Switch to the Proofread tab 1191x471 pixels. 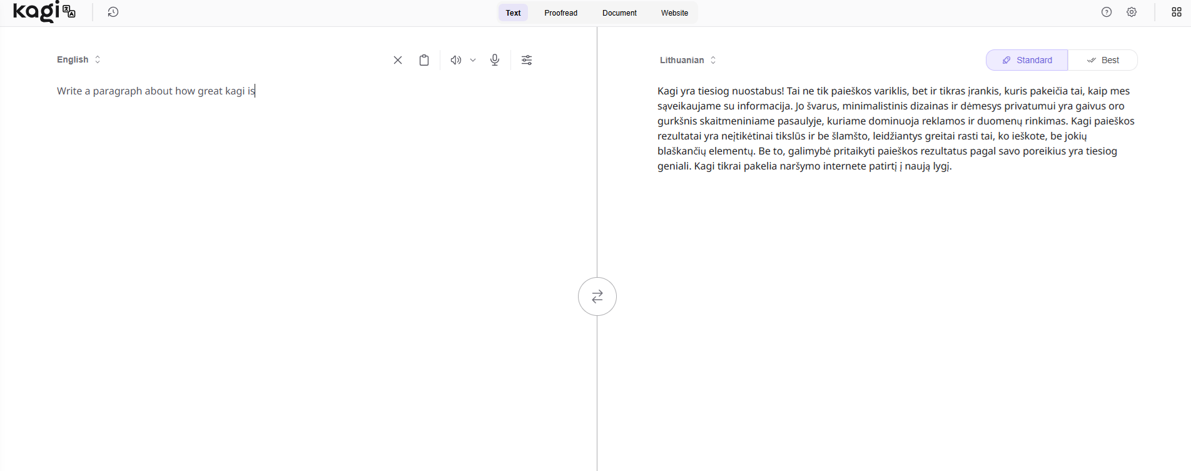click(560, 13)
